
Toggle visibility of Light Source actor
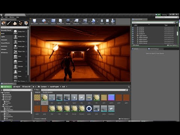[133, 36]
